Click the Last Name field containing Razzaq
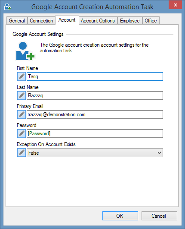Viewport: 185px width, 229px height. 95,95
